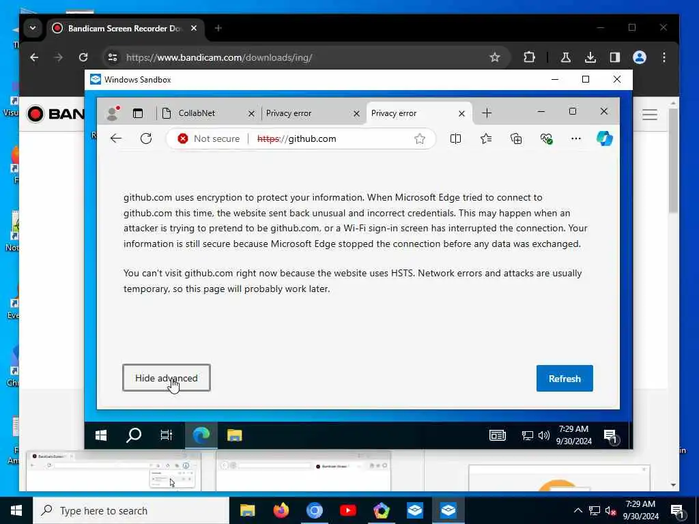Click the Bandicam page vertical scrollbar
Image resolution: width=699 pixels, height=524 pixels.
pos(673,160)
